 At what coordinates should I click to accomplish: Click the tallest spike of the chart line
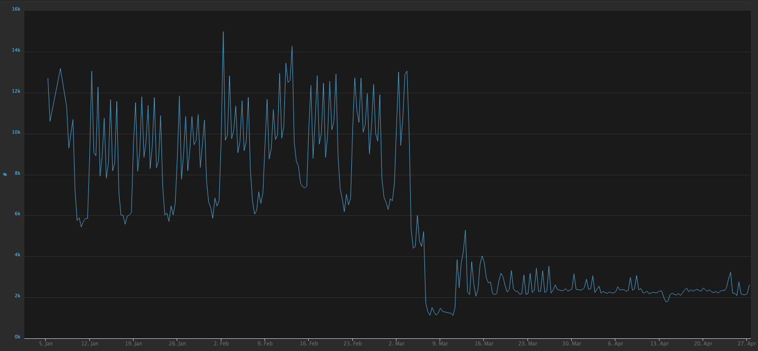coord(223,32)
